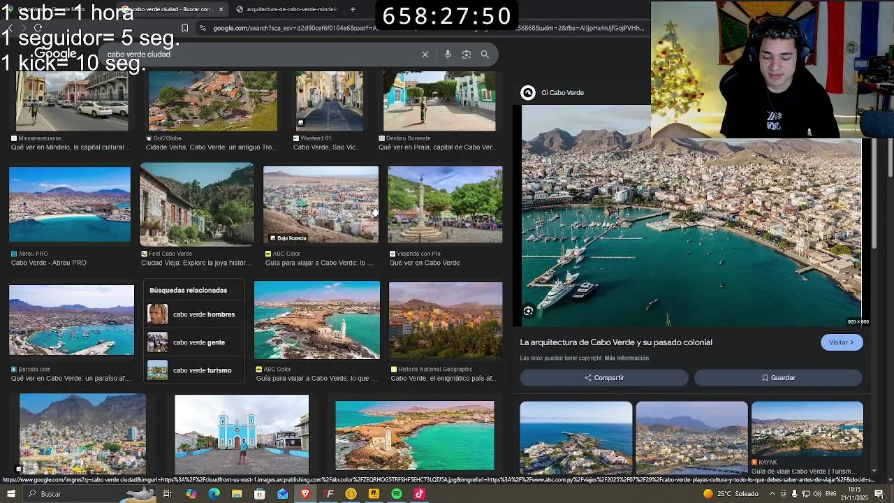This screenshot has width=894, height=503.
Task: Open File Explorer from the taskbar
Action: (237, 494)
